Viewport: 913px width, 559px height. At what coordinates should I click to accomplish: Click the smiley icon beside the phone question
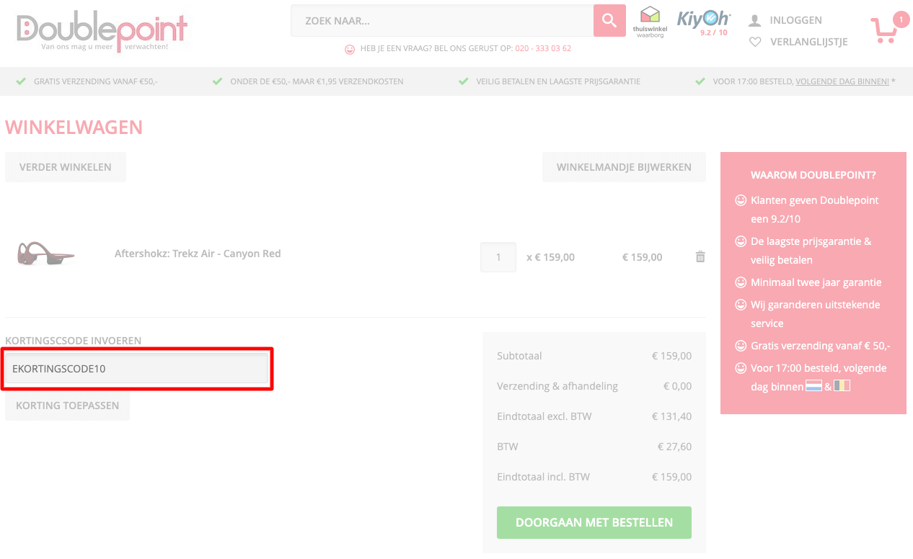[350, 49]
